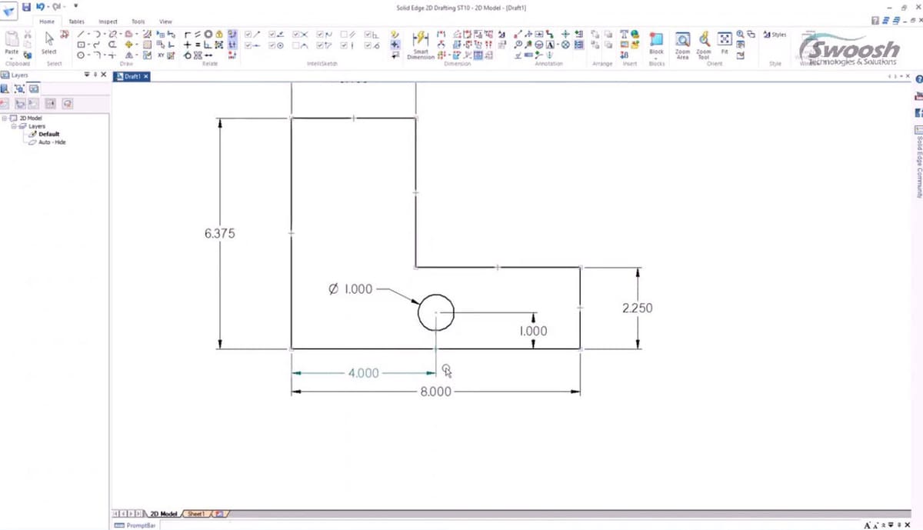Select the 2D Model sheet tab
The width and height of the screenshot is (923, 530).
[163, 514]
